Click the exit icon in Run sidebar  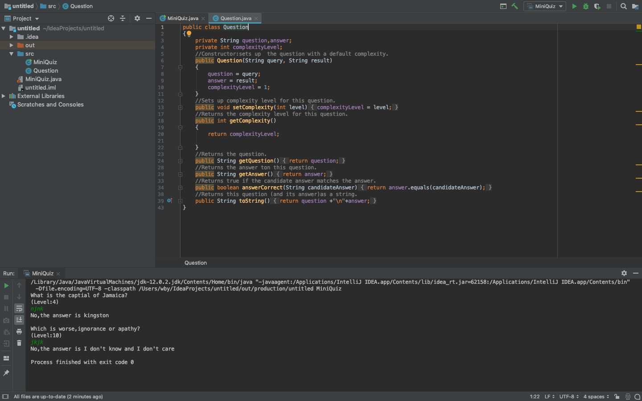pos(6,344)
